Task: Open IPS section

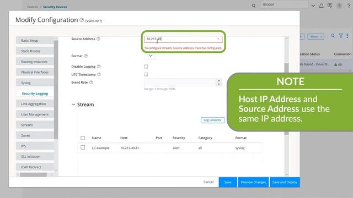Action: pos(35,146)
